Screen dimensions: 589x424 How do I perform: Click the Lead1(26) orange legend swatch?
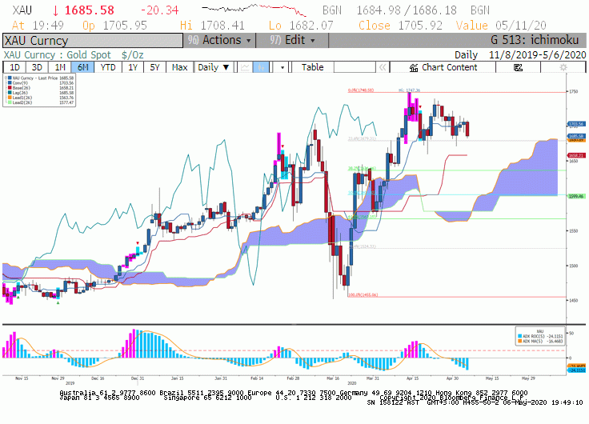tap(10, 98)
